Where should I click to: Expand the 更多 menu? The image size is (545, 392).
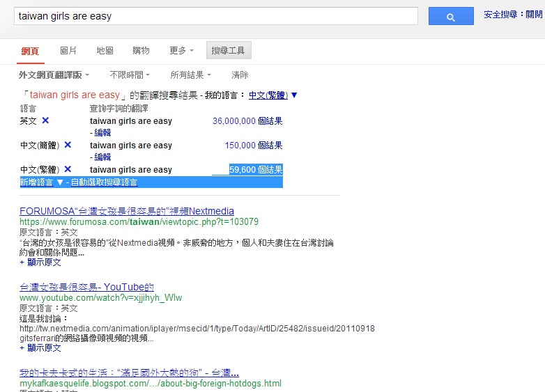pos(181,51)
